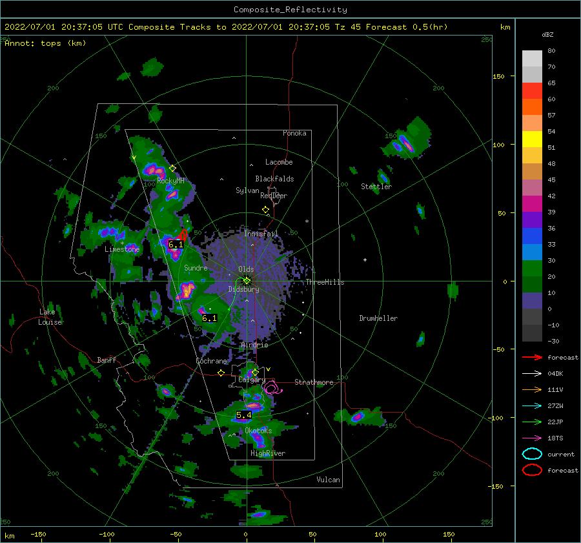This screenshot has height=543, width=581.
Task: Select the orange 111V arrow legend icon
Action: tap(532, 389)
